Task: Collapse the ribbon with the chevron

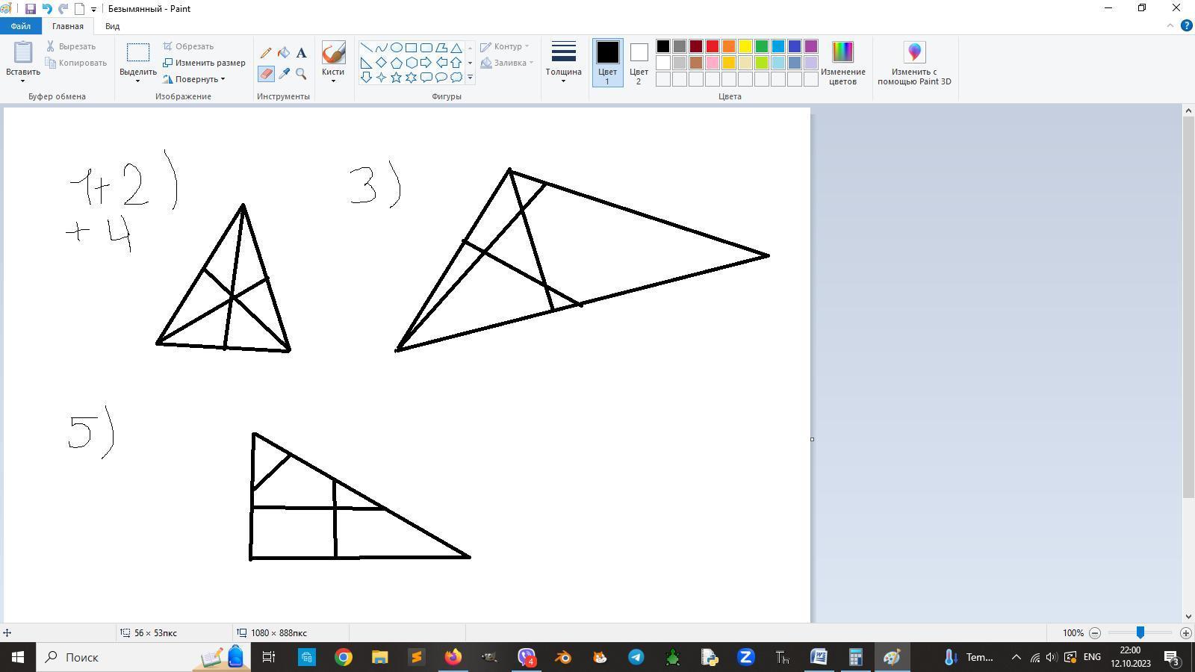Action: pos(1170,25)
